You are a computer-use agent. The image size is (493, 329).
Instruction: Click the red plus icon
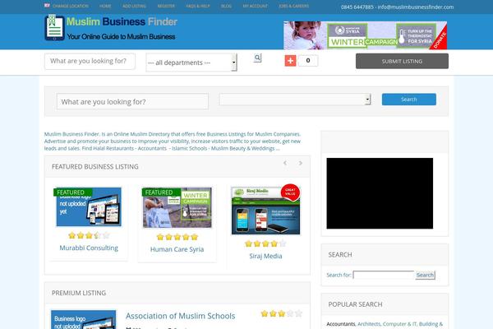(290, 61)
